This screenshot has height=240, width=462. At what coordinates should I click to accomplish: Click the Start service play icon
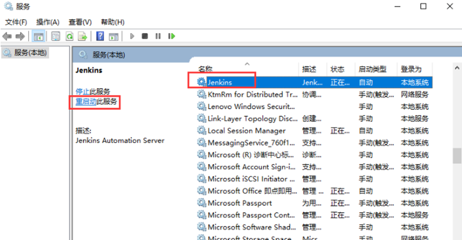132,36
